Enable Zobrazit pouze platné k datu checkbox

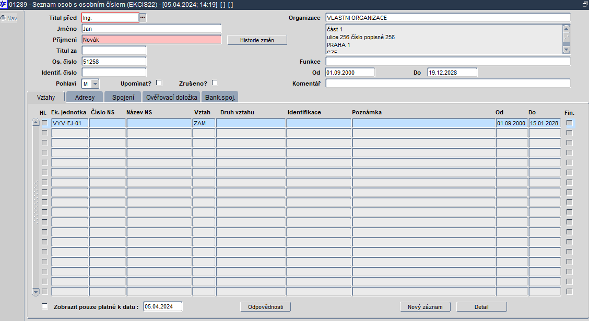[45, 306]
